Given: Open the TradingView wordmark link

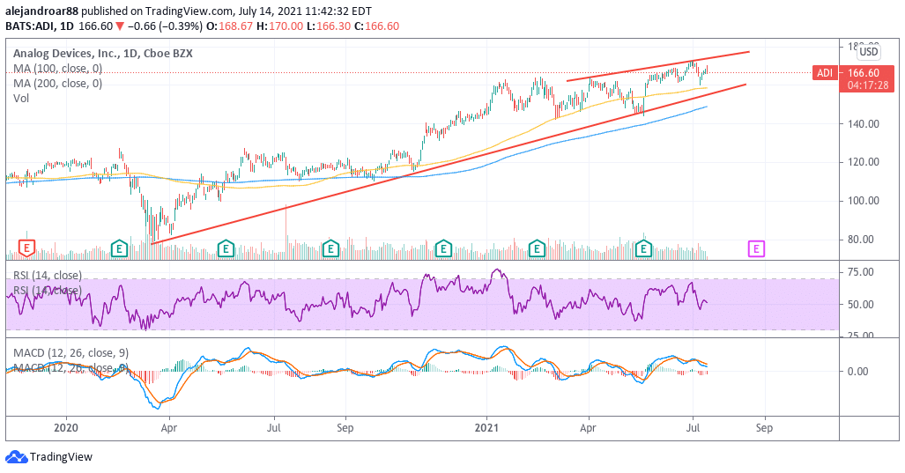Looking at the screenshot, I should coord(61,457).
